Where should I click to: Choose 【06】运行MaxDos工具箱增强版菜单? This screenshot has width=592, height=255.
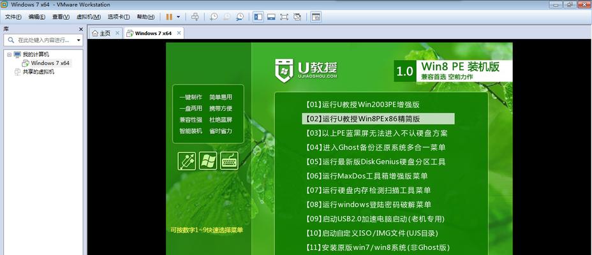366,176
